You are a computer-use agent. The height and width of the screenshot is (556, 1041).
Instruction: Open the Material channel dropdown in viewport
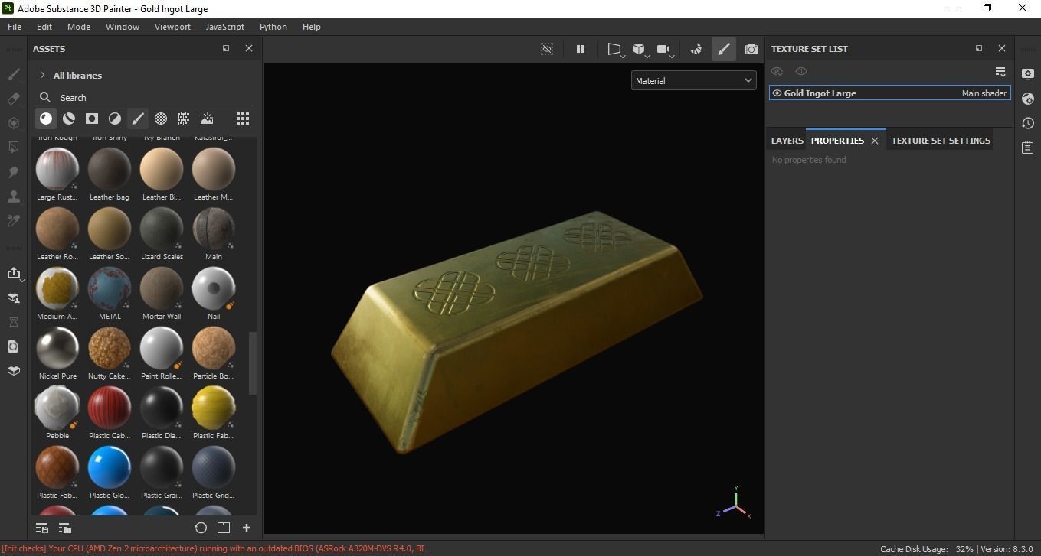[694, 80]
